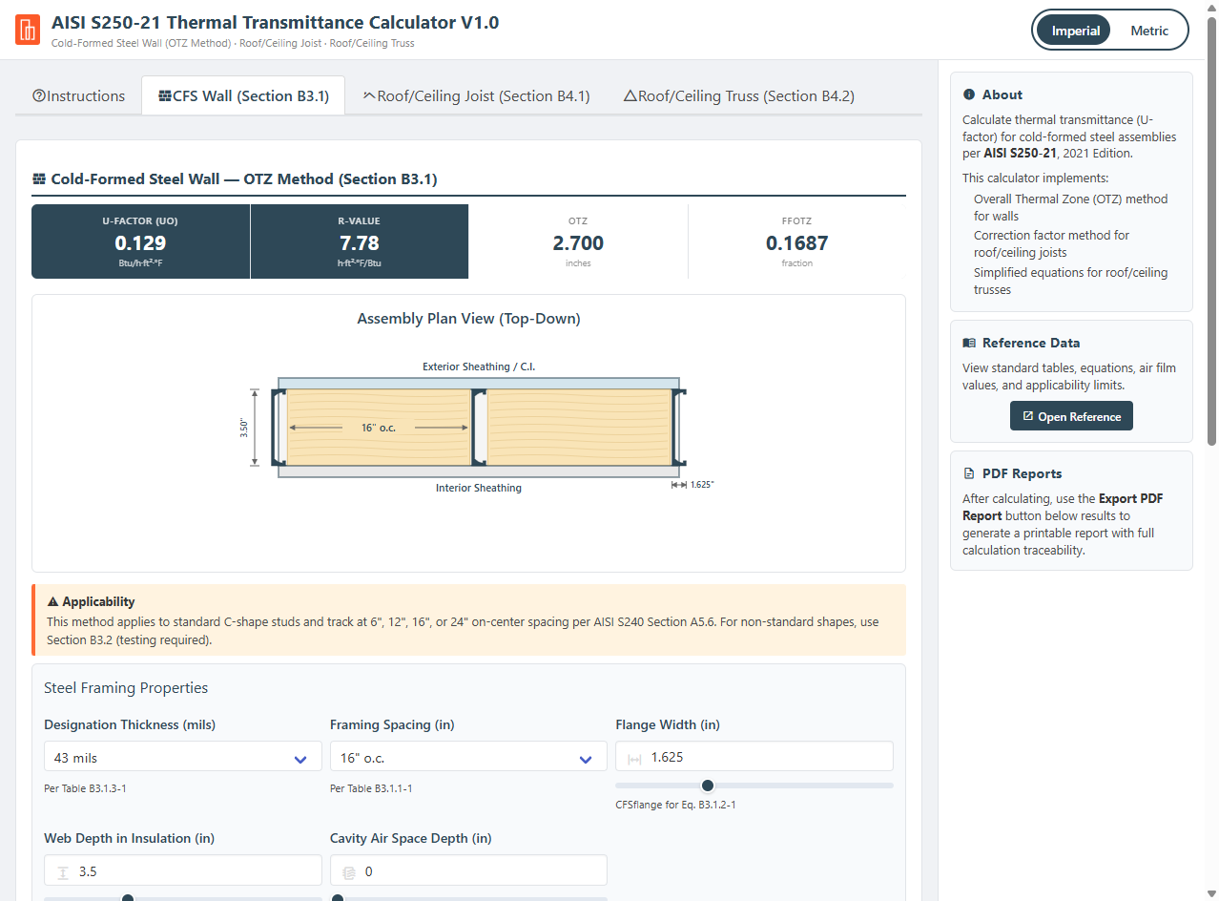The image size is (1219, 901).
Task: Open the Designation Thickness dropdown
Action: [182, 758]
